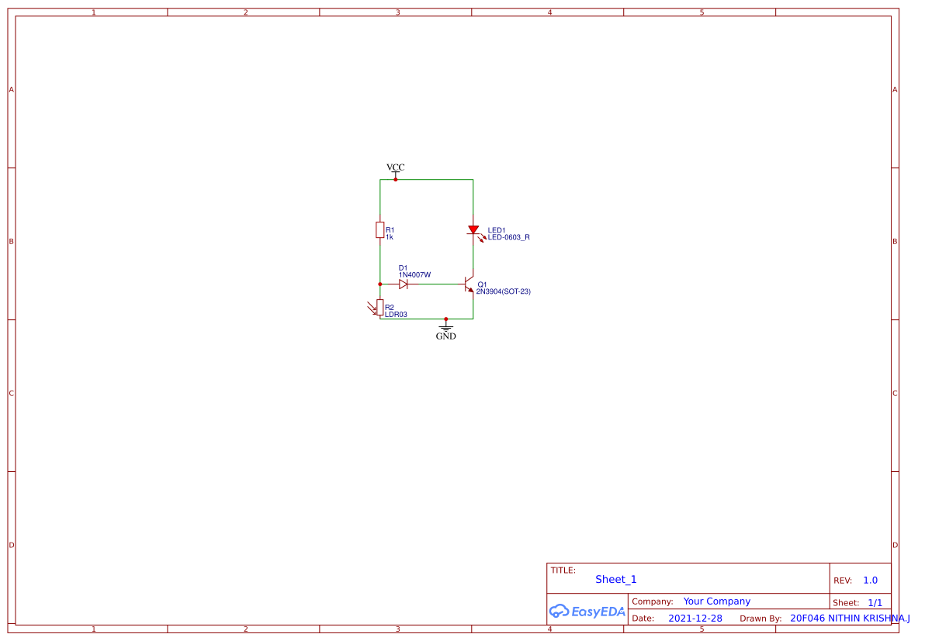Click the 2N3904(SOT-23) part label
This screenshot has width=925, height=641.
pyautogui.click(x=504, y=291)
